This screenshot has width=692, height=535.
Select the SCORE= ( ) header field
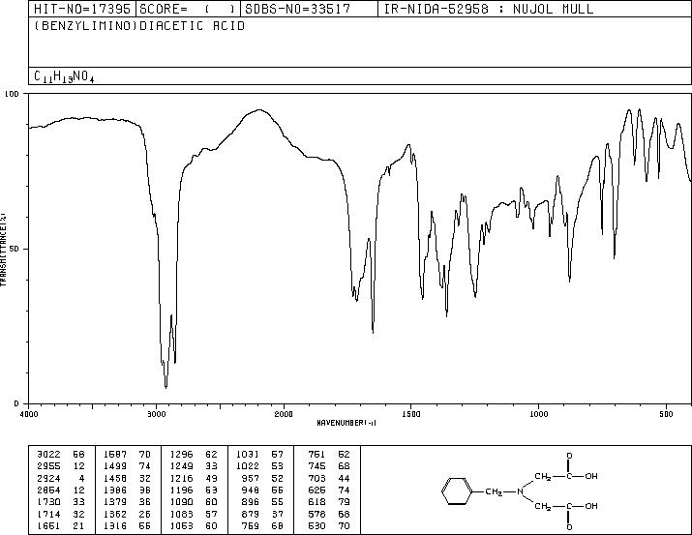coord(188,9)
